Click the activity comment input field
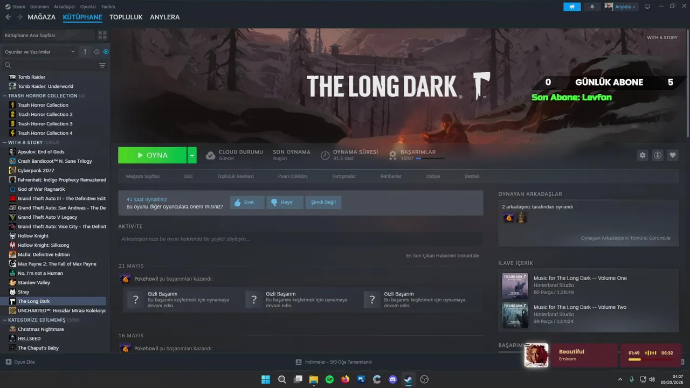690x388 pixels. click(301, 239)
